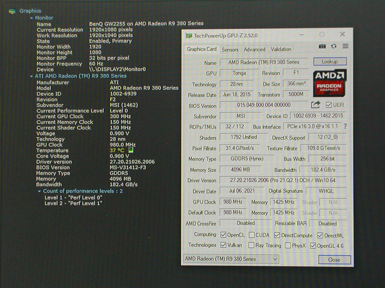
Task: Collapse the Monitor tree node
Action: point(31,18)
